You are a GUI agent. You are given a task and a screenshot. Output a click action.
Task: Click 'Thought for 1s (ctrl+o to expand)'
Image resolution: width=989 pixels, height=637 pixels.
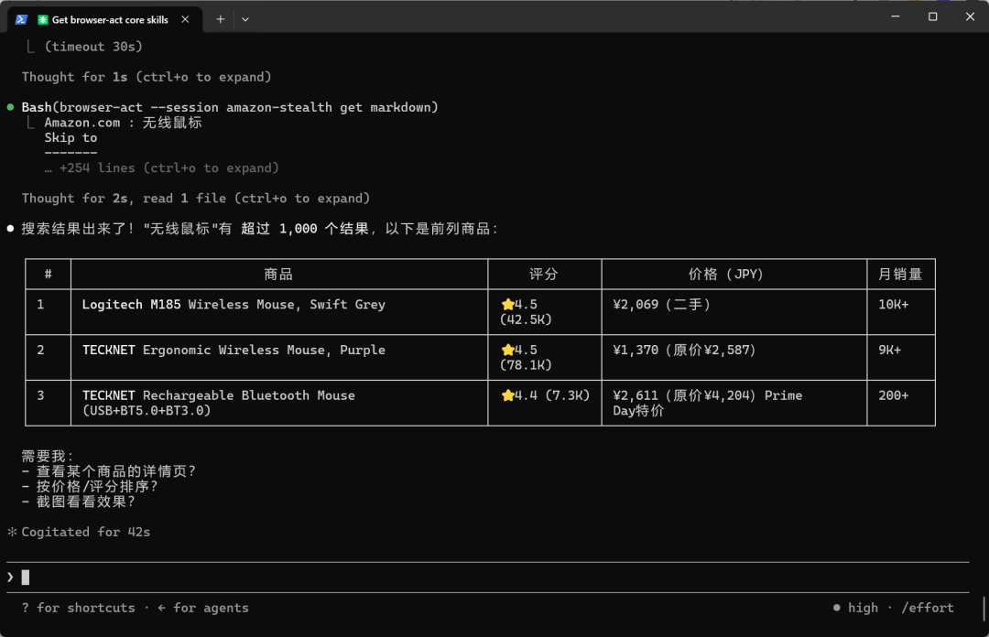pos(147,77)
